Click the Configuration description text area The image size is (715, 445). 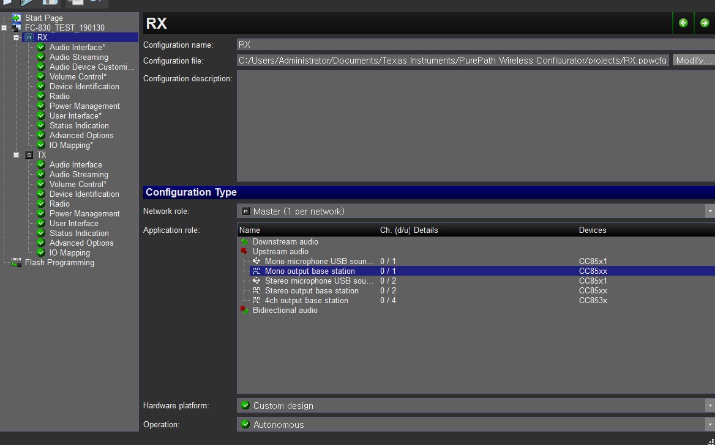click(476, 126)
